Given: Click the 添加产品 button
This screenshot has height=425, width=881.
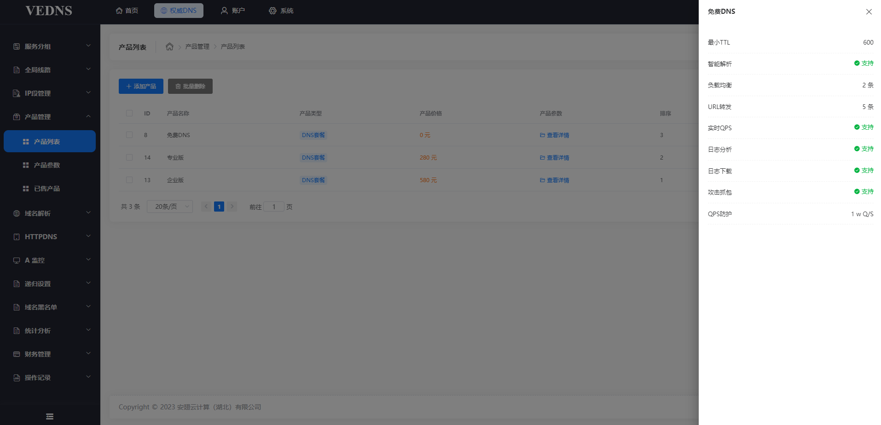Looking at the screenshot, I should point(141,86).
